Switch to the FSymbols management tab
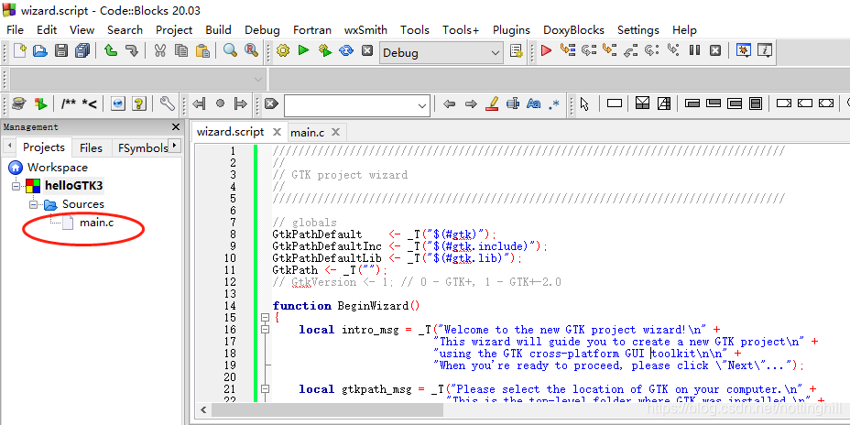 point(143,147)
